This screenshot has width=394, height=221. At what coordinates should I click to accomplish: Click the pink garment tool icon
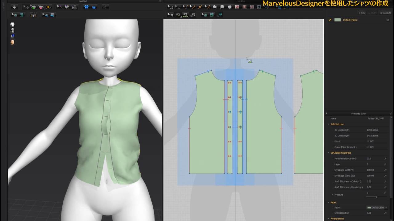click(41, 7)
